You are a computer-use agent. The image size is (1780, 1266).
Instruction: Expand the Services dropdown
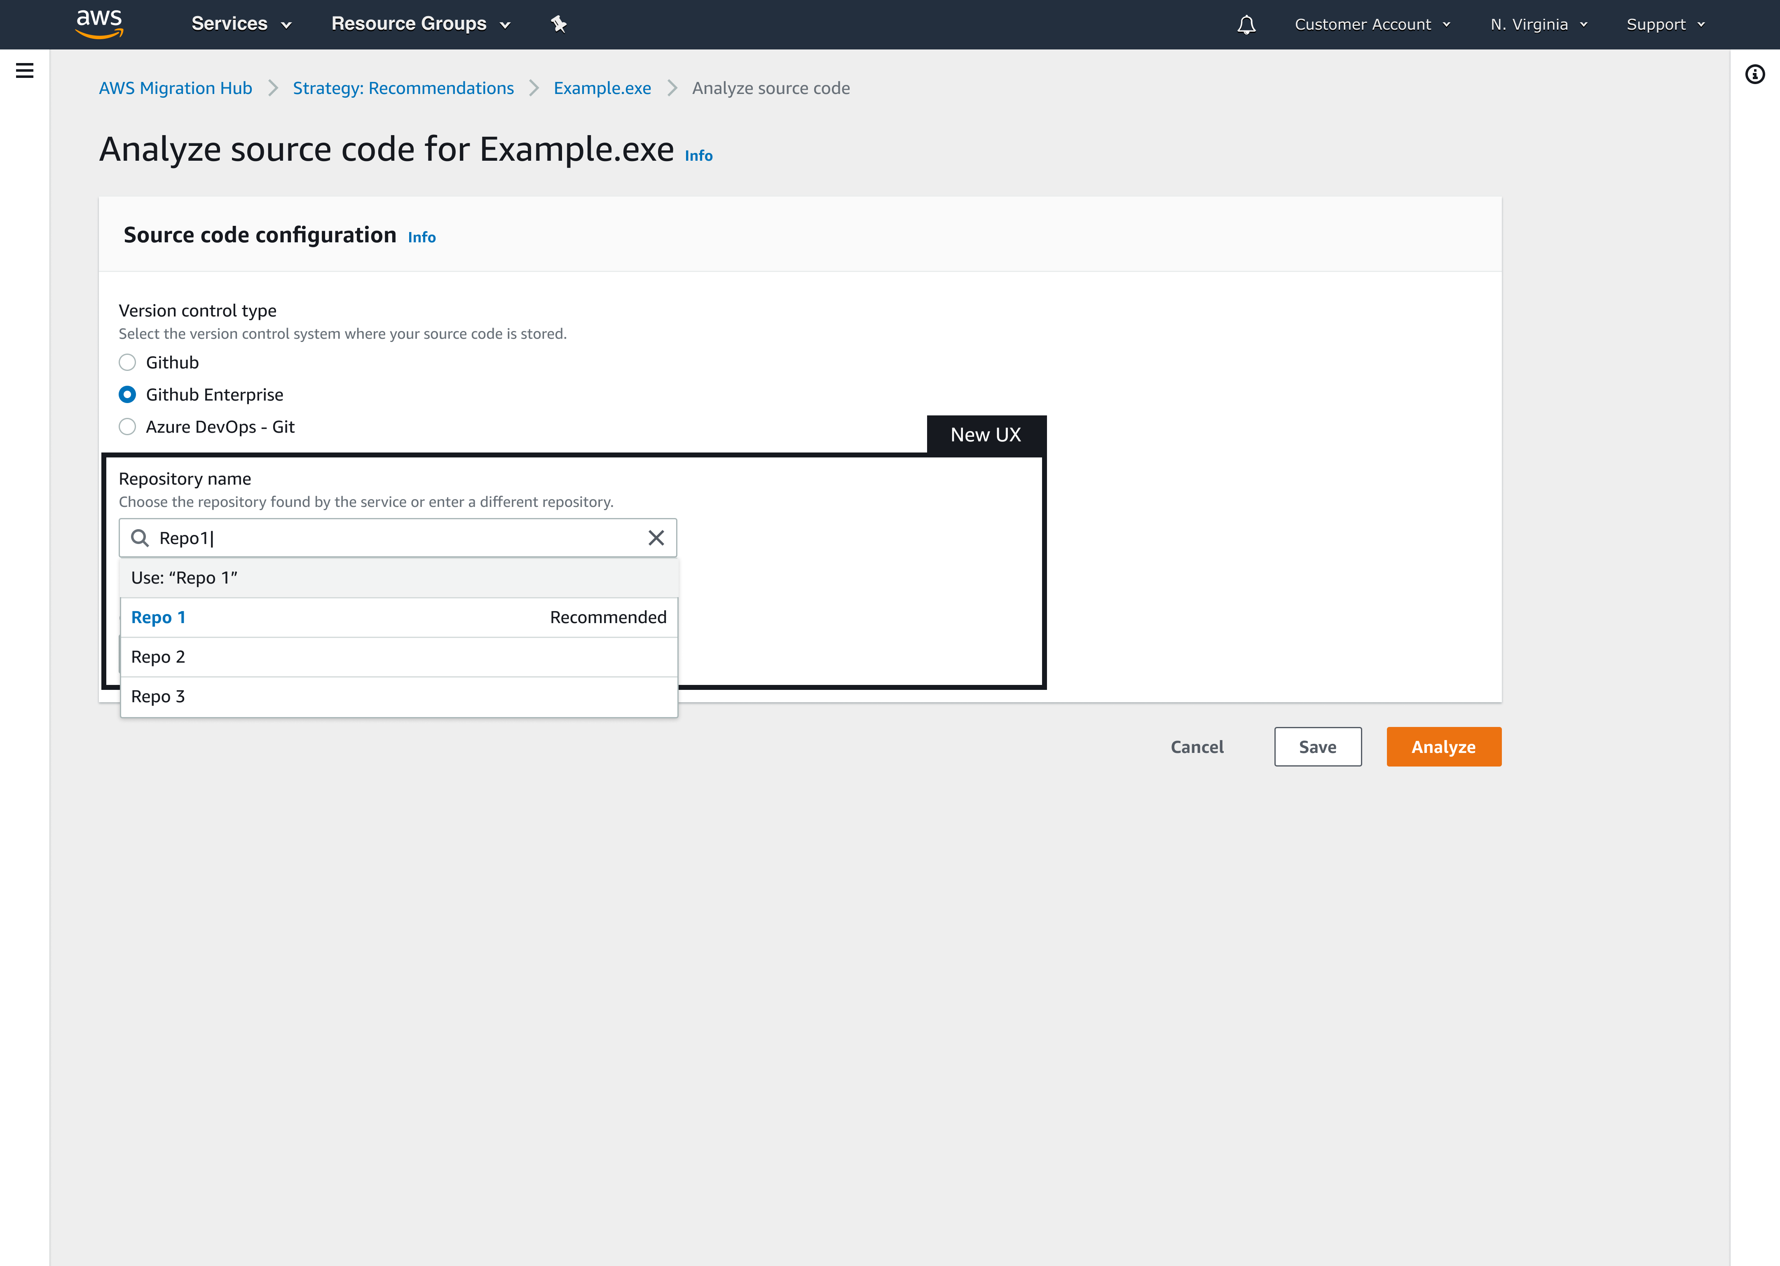[241, 24]
